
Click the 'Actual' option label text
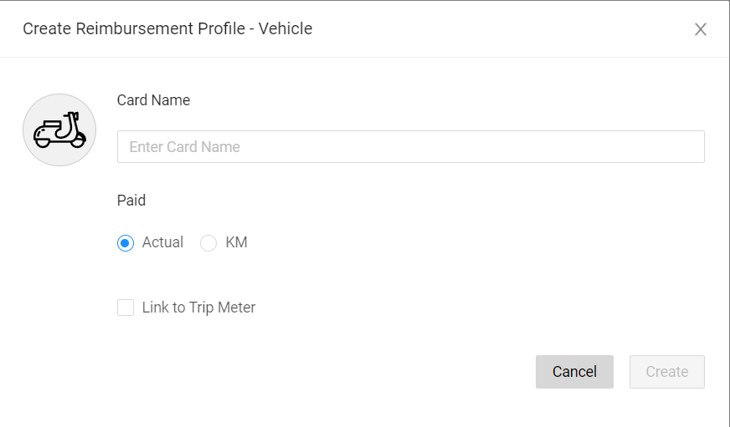(162, 242)
